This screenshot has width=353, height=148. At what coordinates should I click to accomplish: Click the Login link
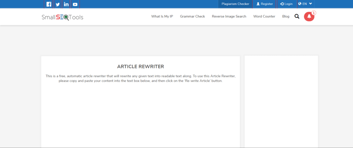click(286, 4)
